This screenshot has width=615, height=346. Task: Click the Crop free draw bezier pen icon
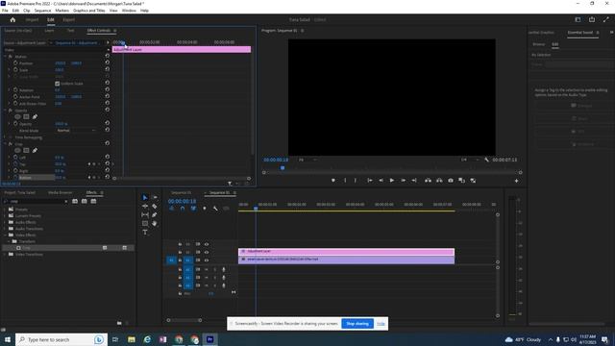point(35,150)
